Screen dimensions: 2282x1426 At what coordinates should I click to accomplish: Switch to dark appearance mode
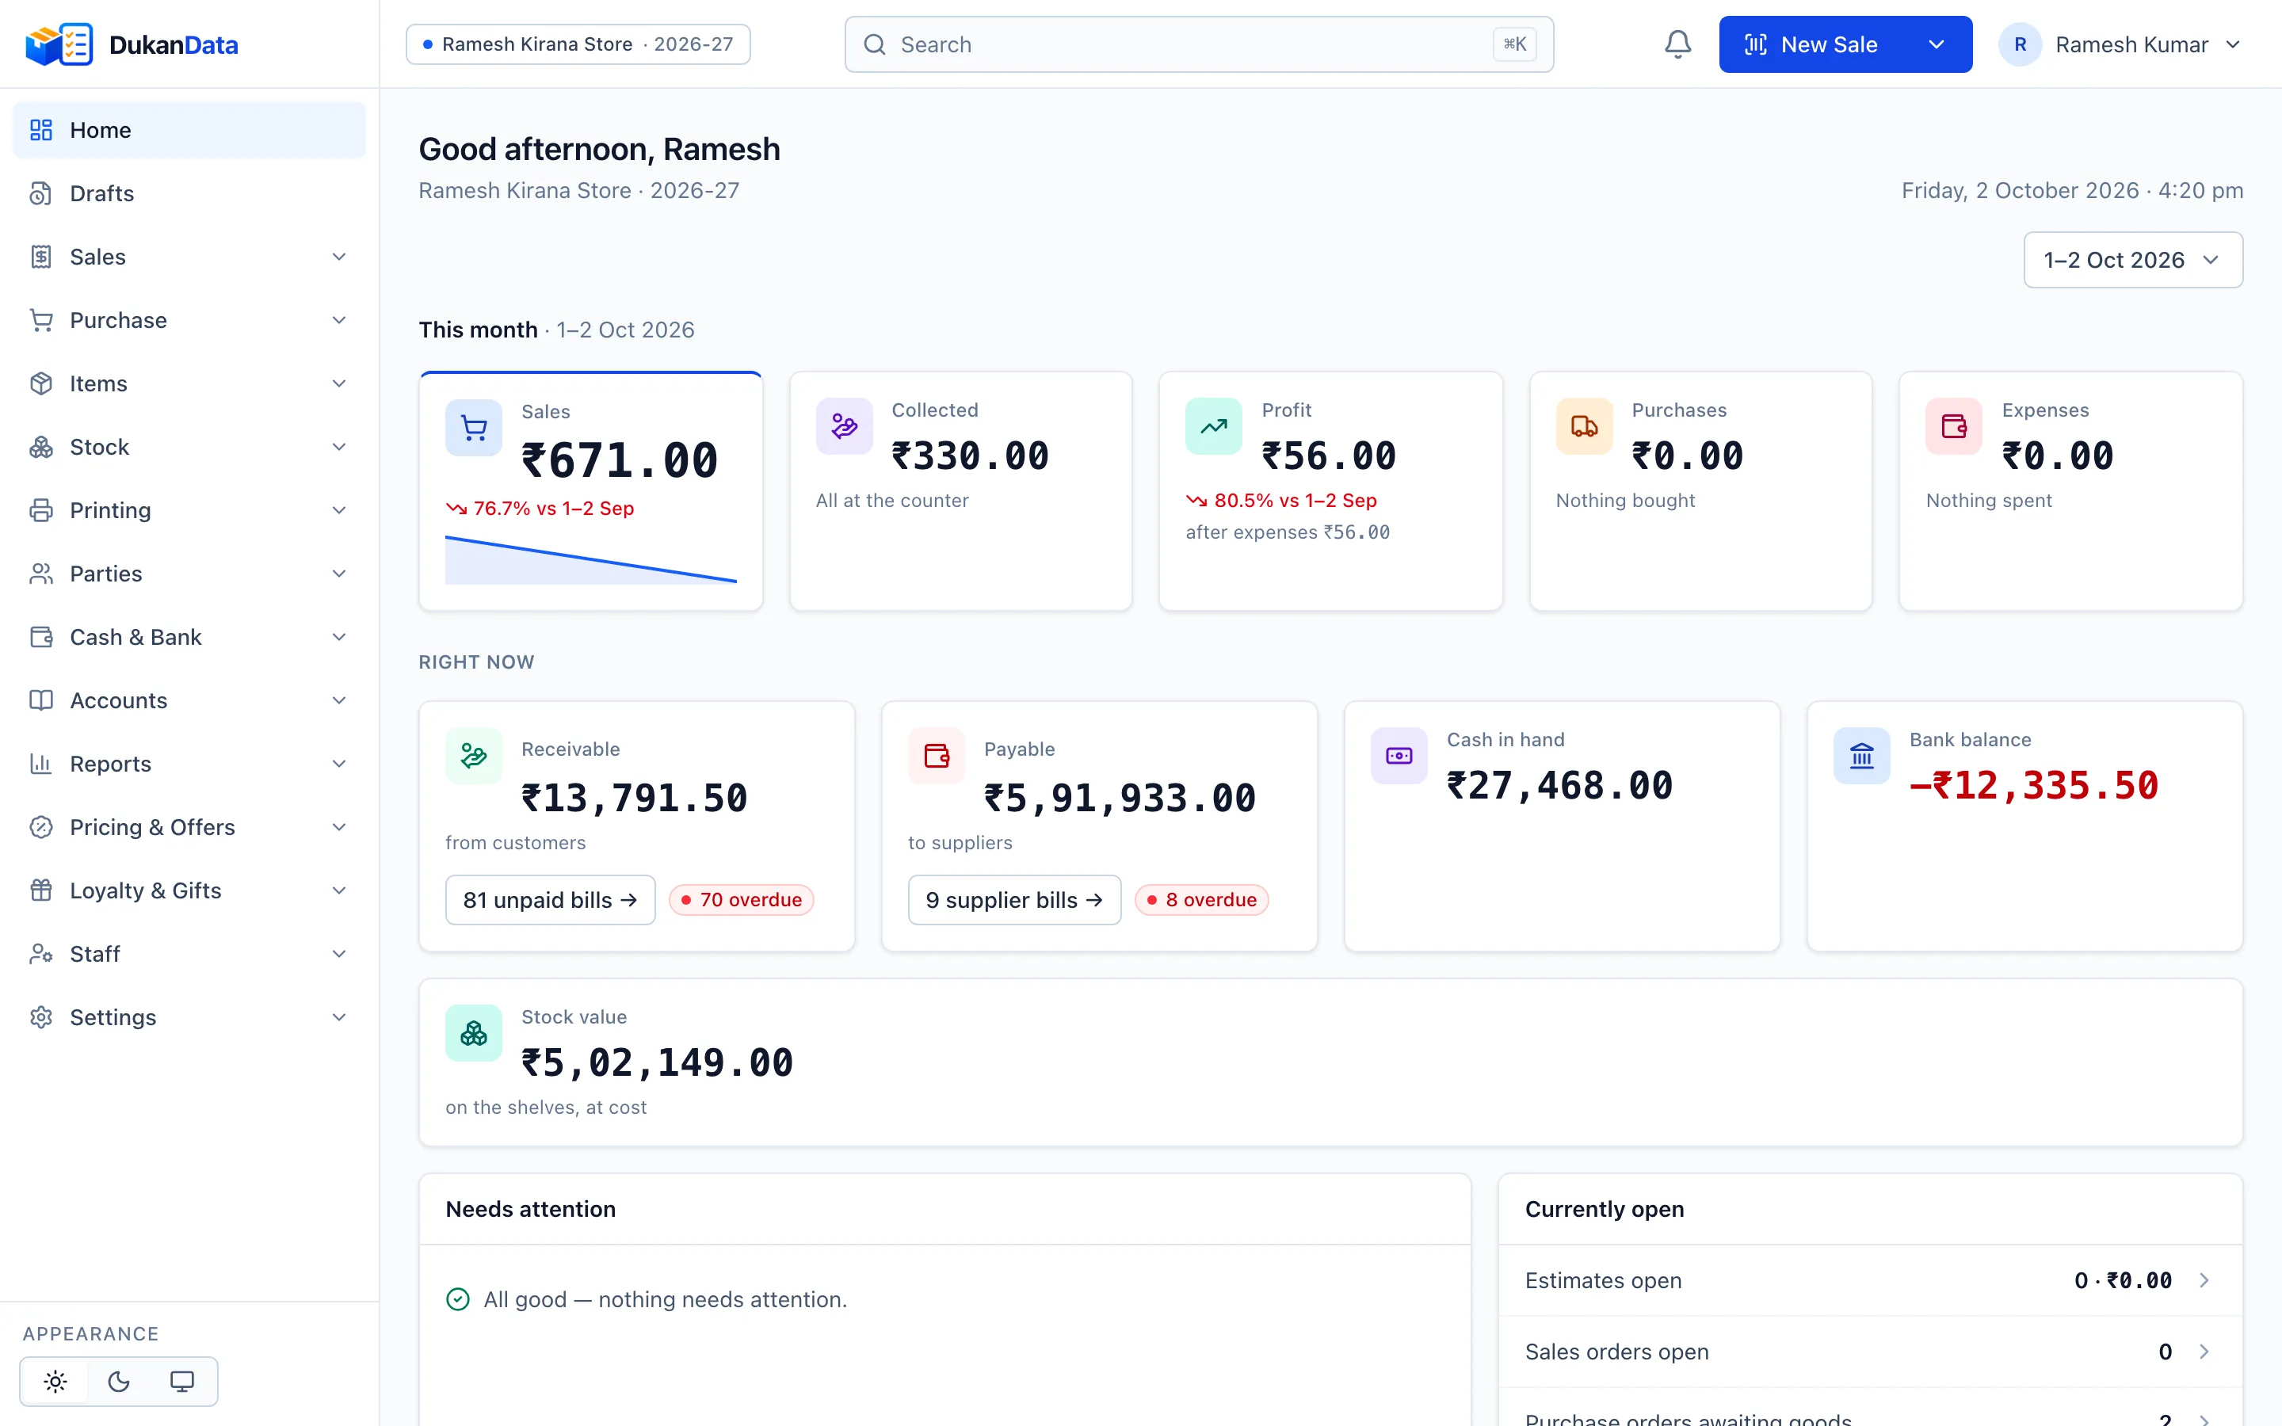click(x=119, y=1382)
